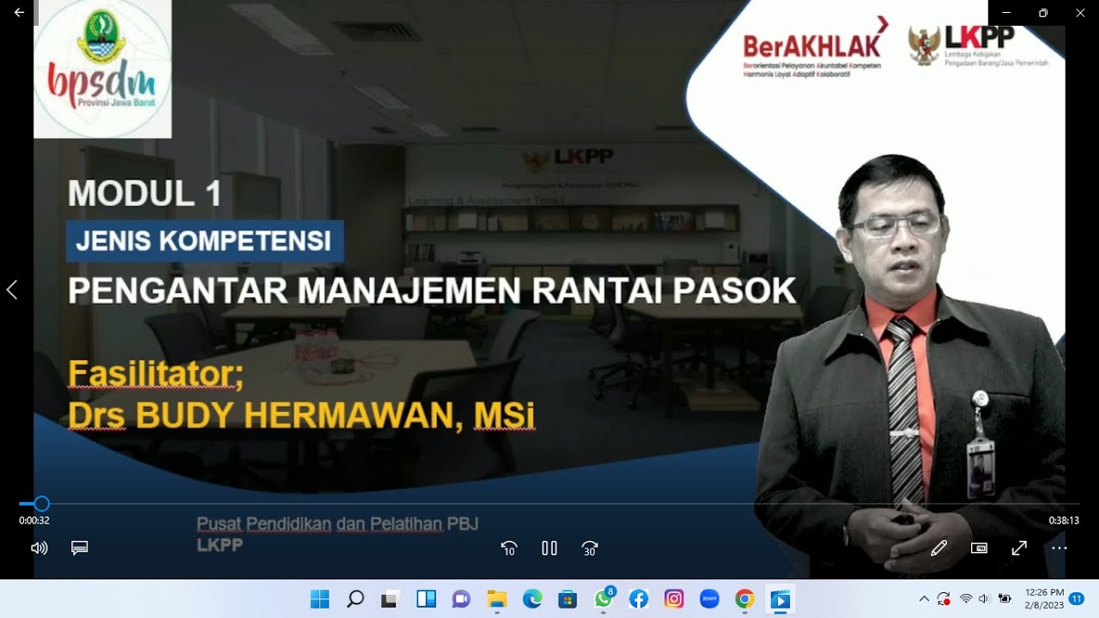Click the system tray volume icon

tap(984, 599)
